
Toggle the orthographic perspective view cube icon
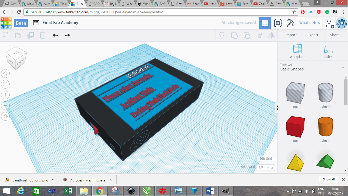click(6, 116)
